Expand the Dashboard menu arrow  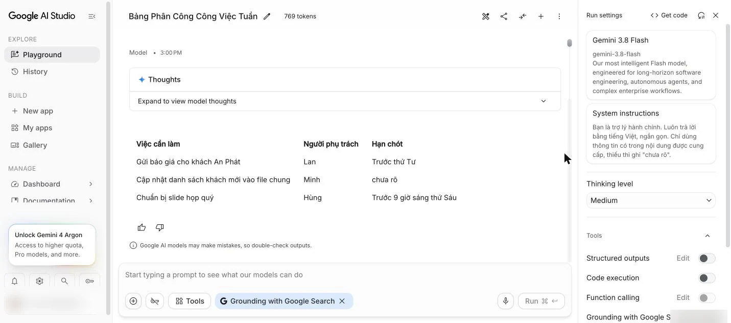coord(91,184)
